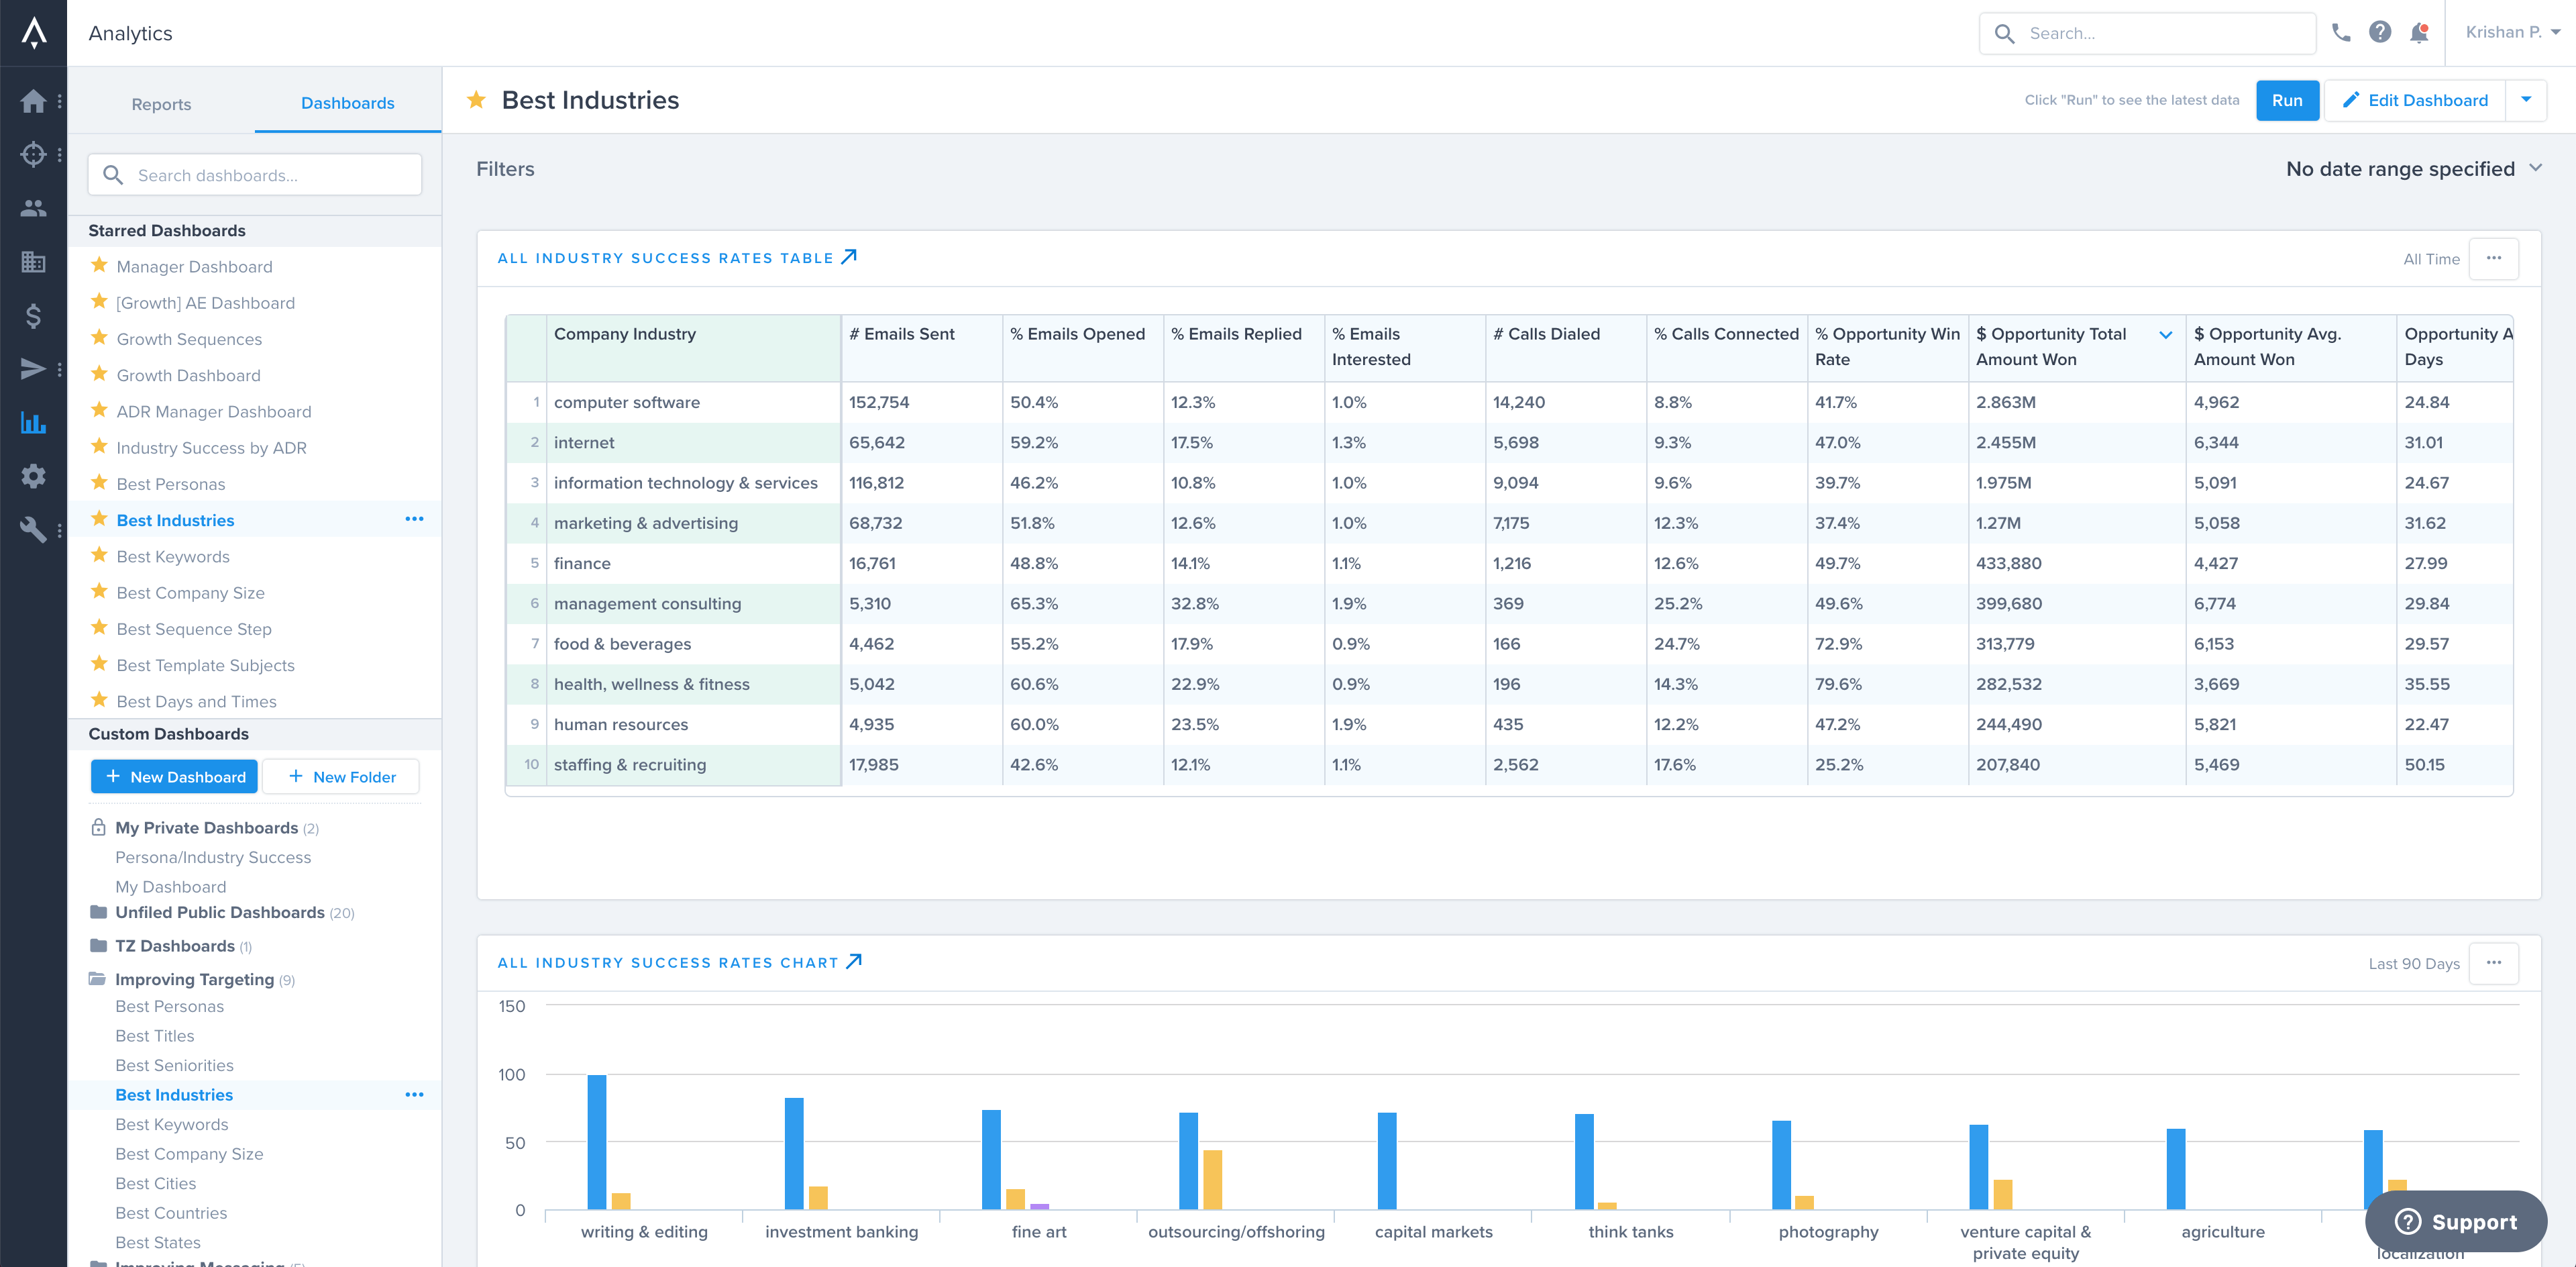The height and width of the screenshot is (1267, 2576).
Task: Click the notifications bell icon
Action: 2419,33
